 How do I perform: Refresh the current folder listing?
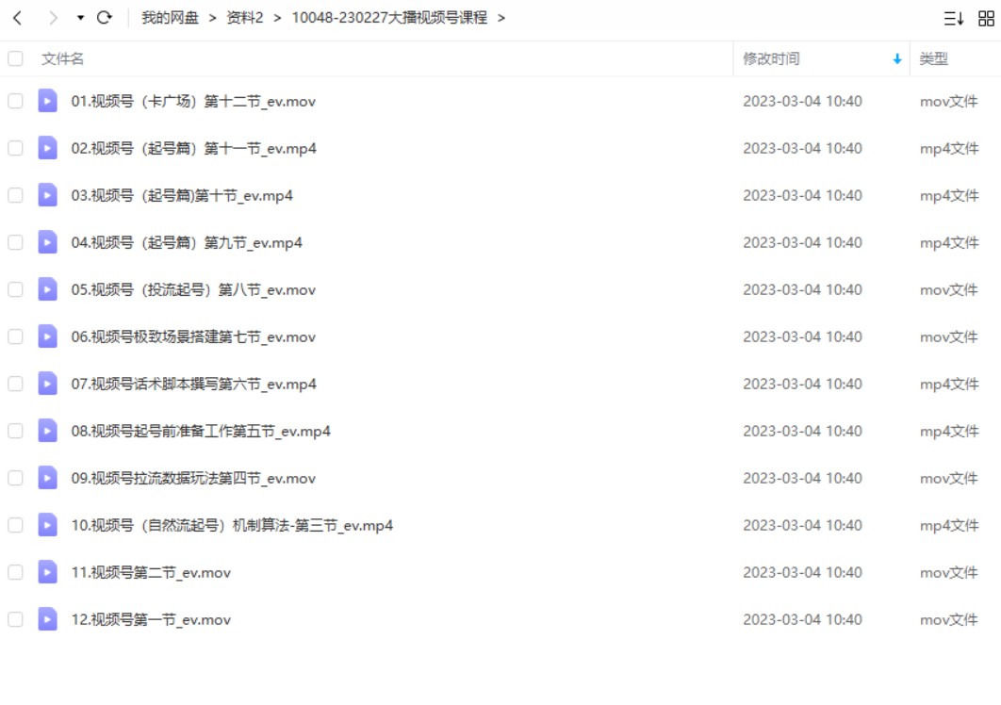click(x=104, y=18)
